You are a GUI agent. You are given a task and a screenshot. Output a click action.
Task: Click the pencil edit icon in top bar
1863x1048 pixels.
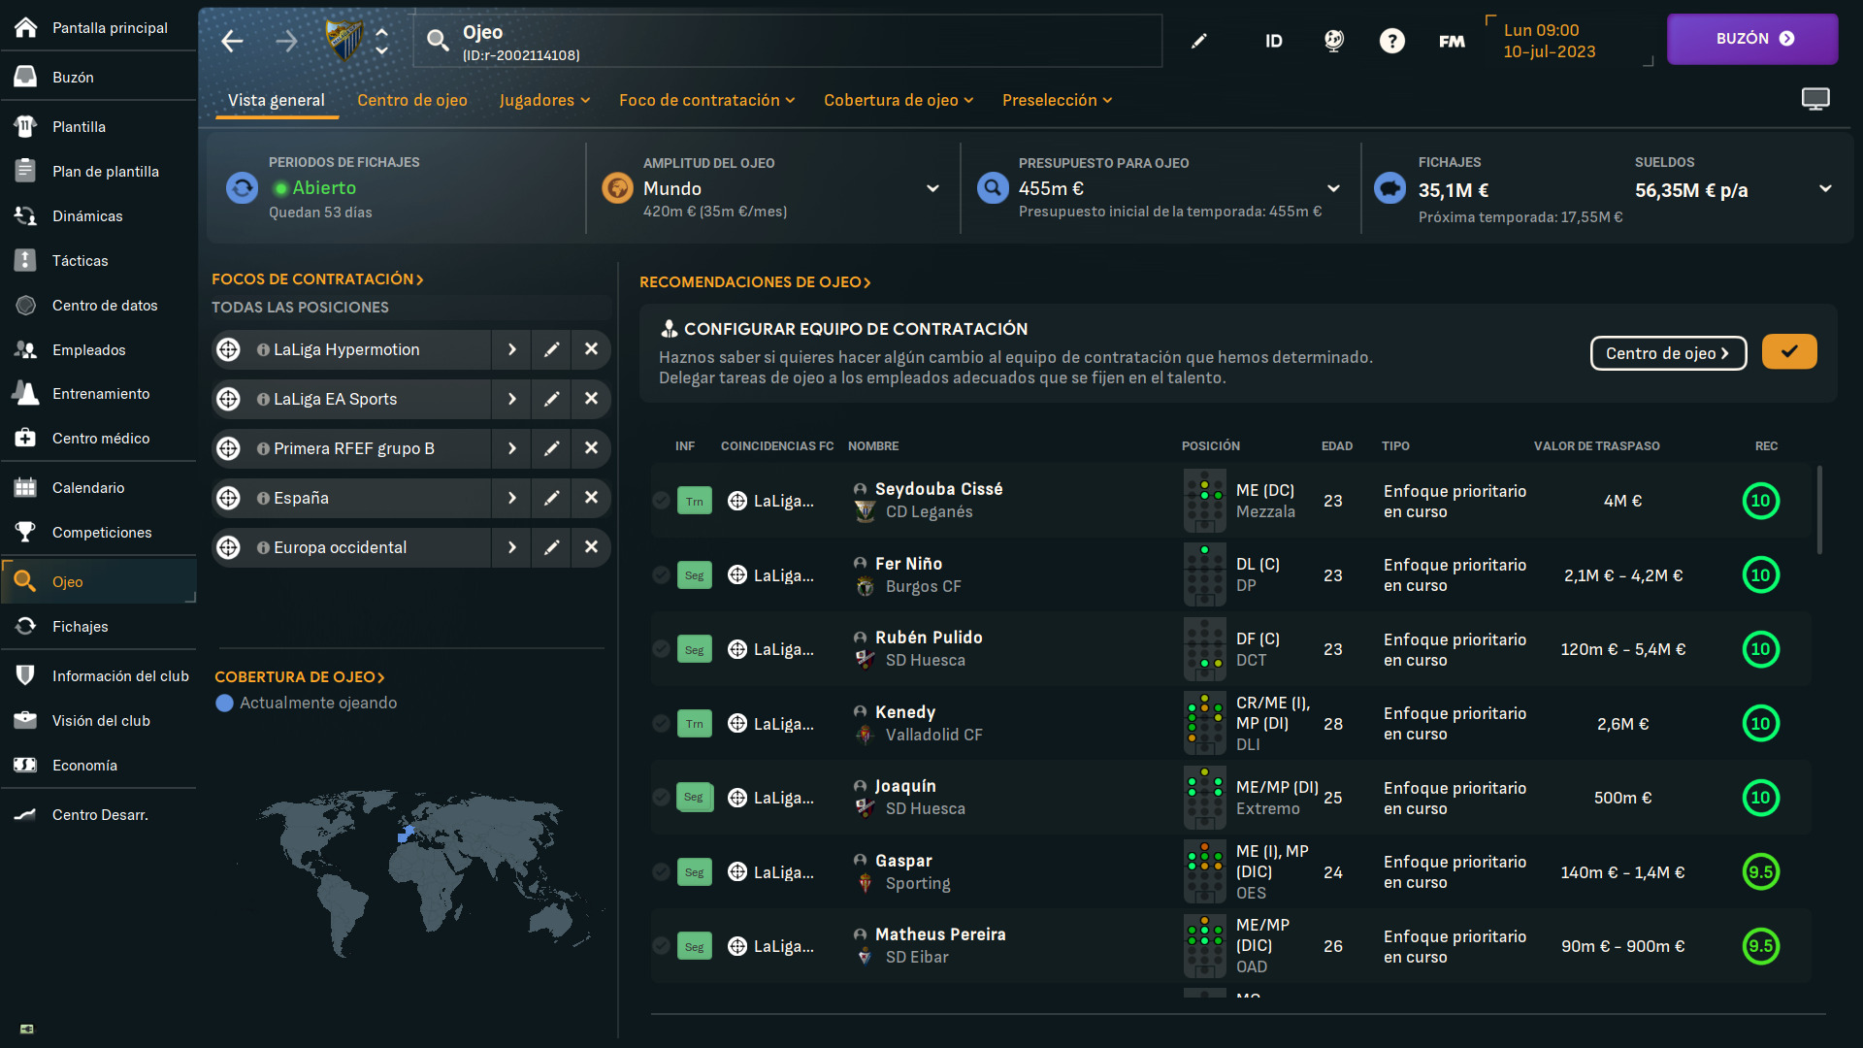[x=1199, y=41]
